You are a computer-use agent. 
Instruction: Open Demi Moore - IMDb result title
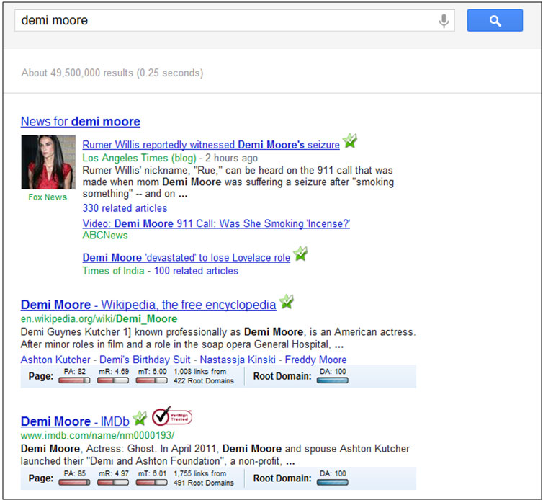(75, 421)
